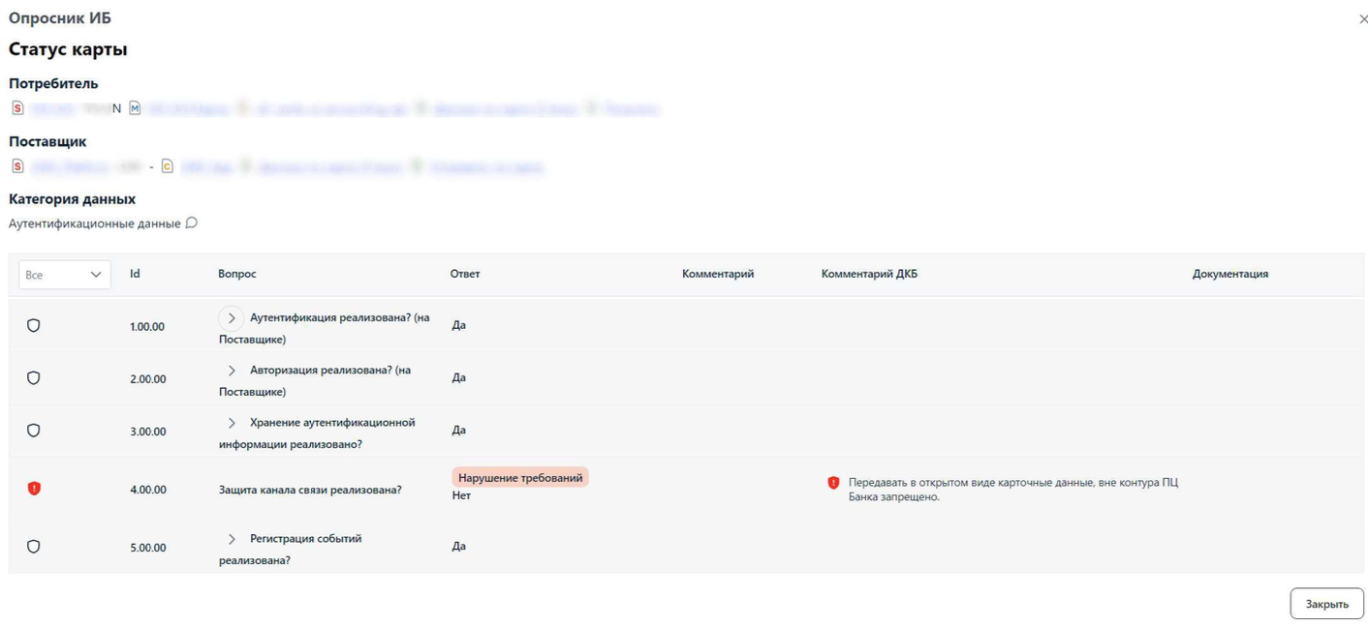Click the Да answer in row 3.00.00
Image resolution: width=1368 pixels, height=627 pixels.
pos(459,430)
